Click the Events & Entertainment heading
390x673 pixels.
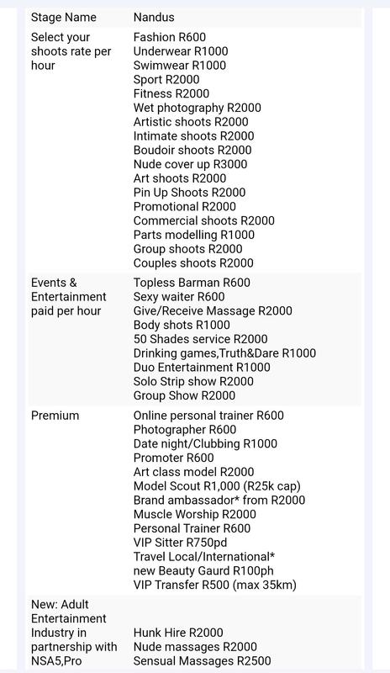click(x=68, y=289)
